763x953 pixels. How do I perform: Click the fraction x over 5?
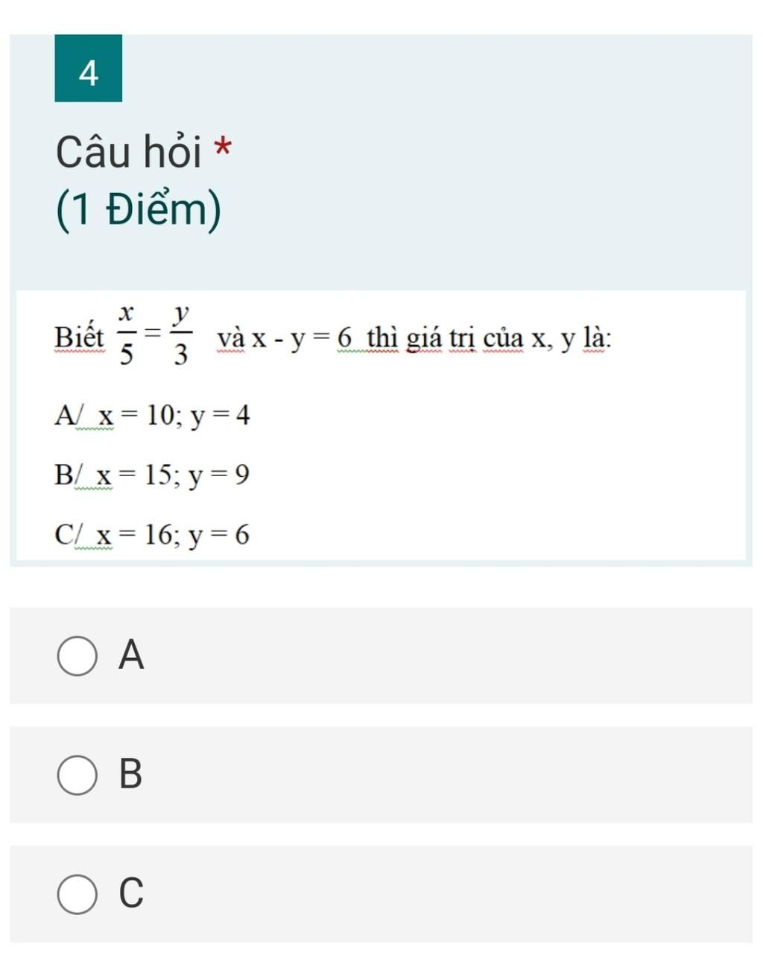127,335
